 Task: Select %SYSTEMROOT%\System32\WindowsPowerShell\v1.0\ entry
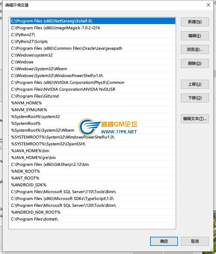click(93, 137)
